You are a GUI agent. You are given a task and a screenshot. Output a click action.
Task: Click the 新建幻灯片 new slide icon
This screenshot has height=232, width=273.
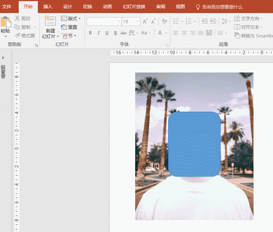tap(50, 21)
